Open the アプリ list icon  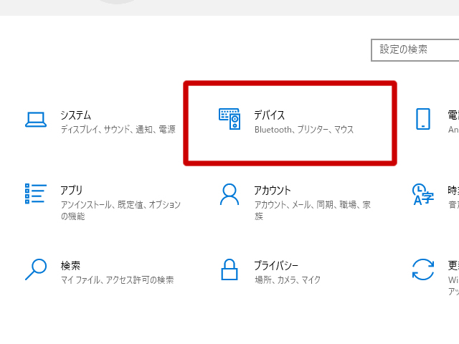pos(36,193)
